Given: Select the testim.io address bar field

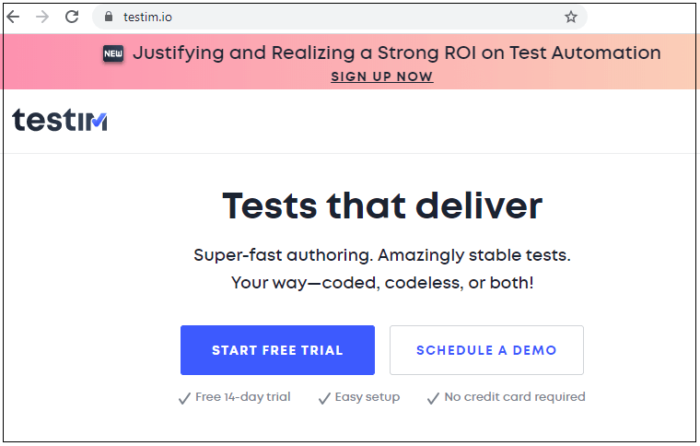Looking at the screenshot, I should tap(339, 17).
